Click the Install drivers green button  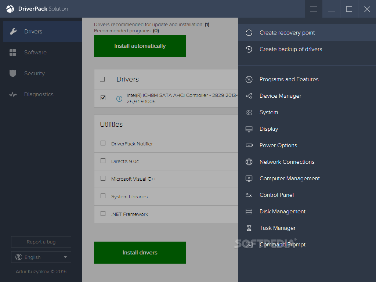pos(140,253)
